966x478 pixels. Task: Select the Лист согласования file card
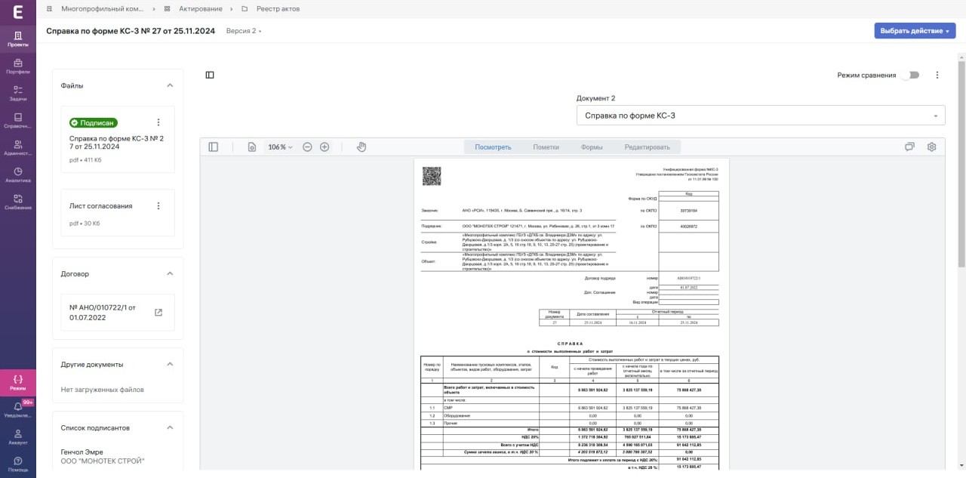pyautogui.click(x=117, y=214)
